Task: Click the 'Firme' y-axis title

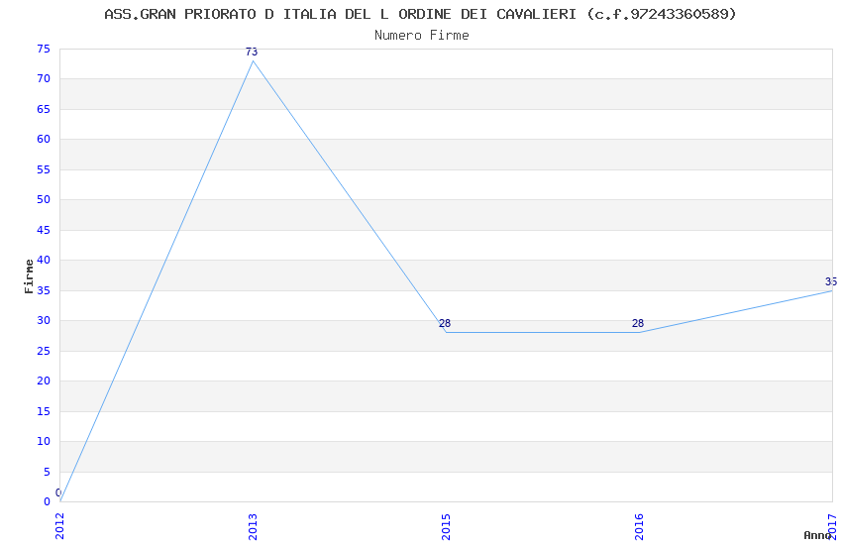Action: click(29, 276)
